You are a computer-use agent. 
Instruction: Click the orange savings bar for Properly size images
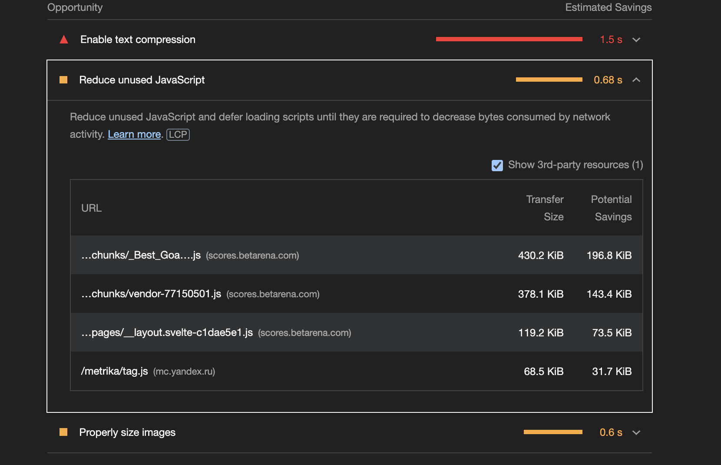(x=552, y=432)
